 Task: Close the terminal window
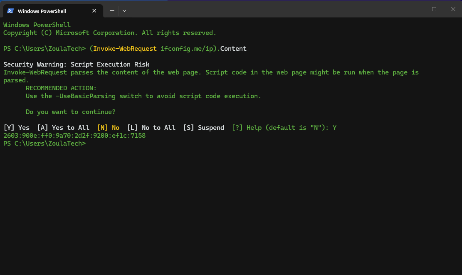coord(453,9)
